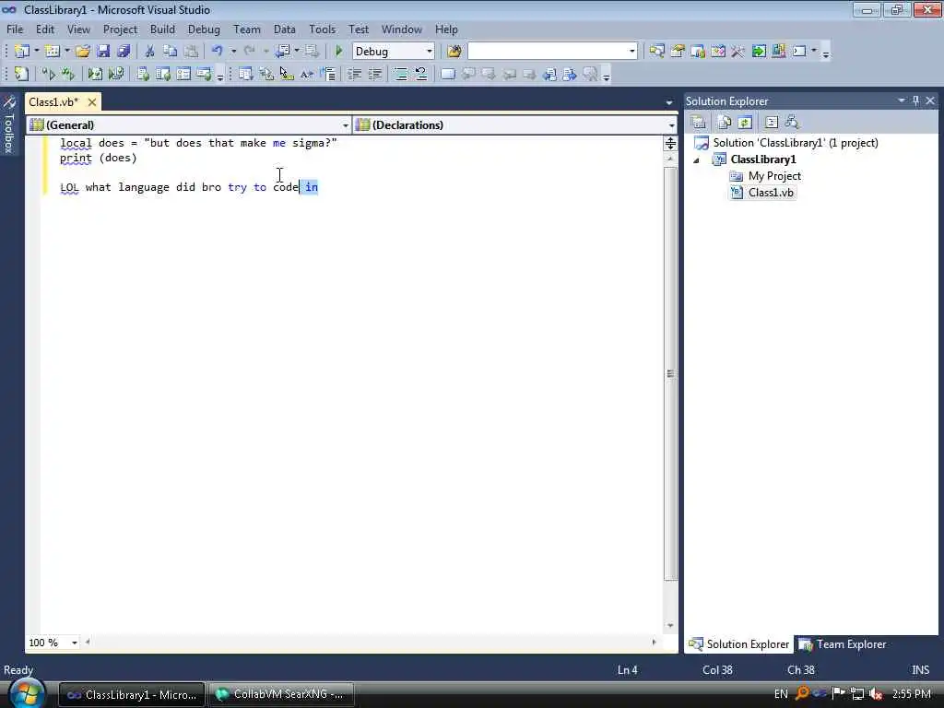Image resolution: width=944 pixels, height=708 pixels.
Task: Click View Class Diagram icon in Solution Explorer
Action: (792, 123)
